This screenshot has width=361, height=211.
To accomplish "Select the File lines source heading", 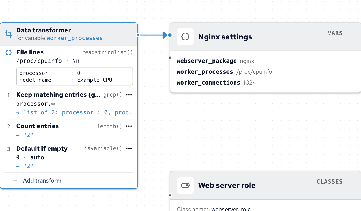I will (x=30, y=52).
